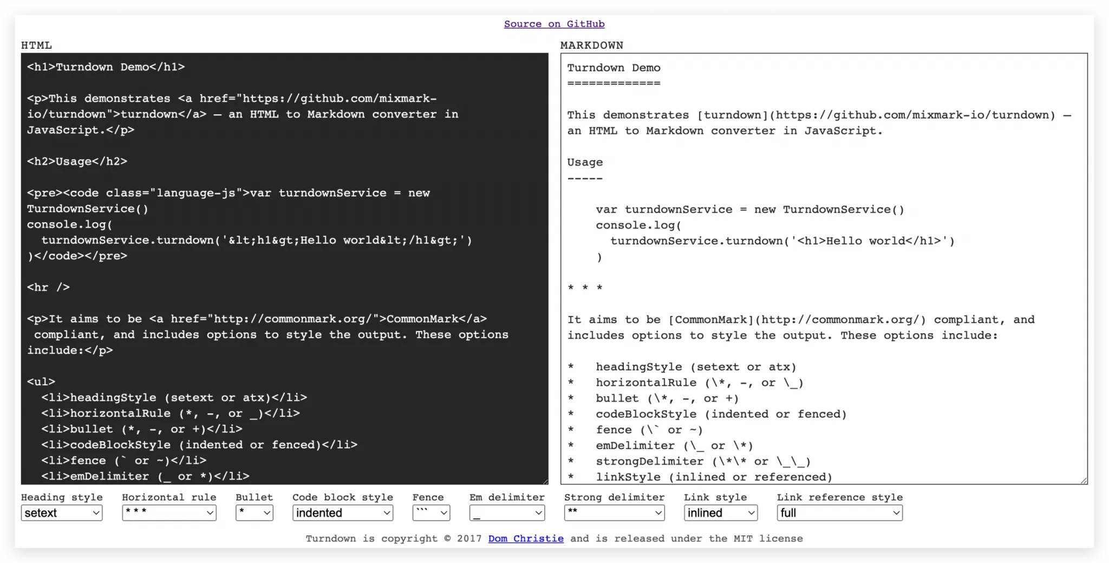Viewport: 1109px width, 563px height.
Task: Click the HTML editor resize handle
Action: [x=544, y=481]
